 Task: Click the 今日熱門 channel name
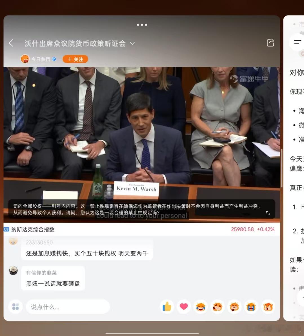[41, 59]
